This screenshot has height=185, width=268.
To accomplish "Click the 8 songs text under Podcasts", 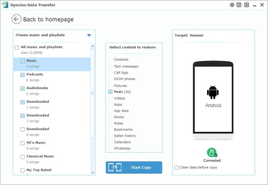I will tap(33, 80).
